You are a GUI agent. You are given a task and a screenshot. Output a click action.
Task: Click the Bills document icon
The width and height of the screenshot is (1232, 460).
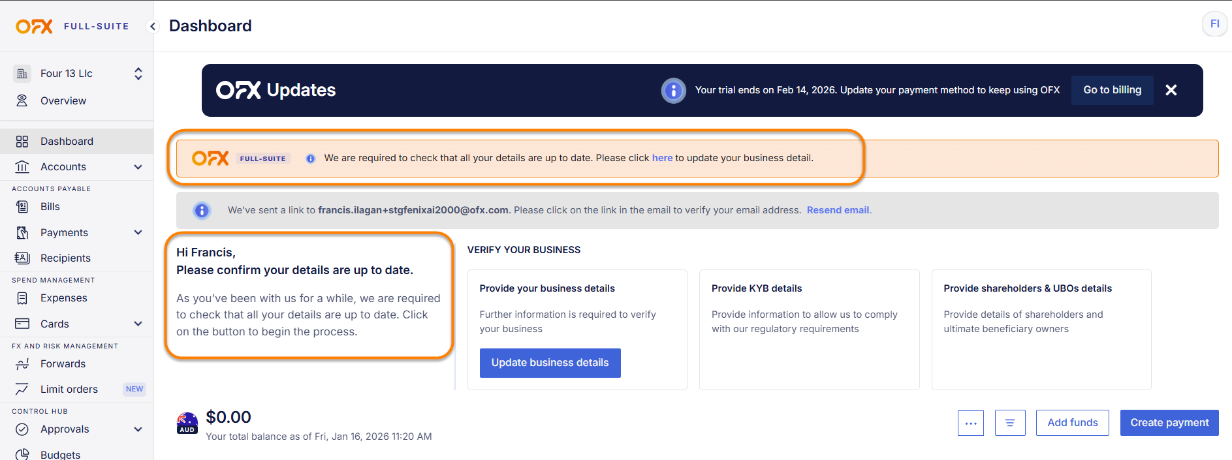pyautogui.click(x=22, y=207)
